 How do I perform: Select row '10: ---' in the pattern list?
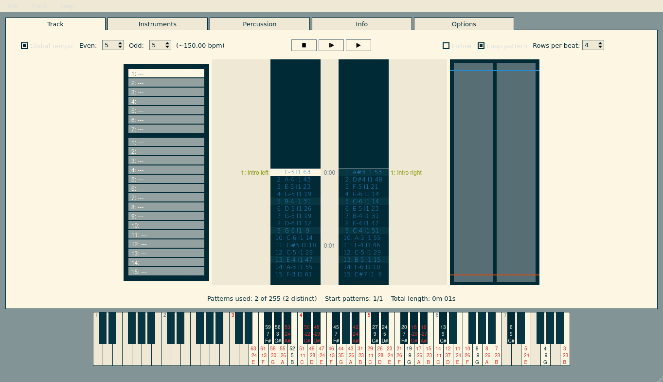coord(166,225)
